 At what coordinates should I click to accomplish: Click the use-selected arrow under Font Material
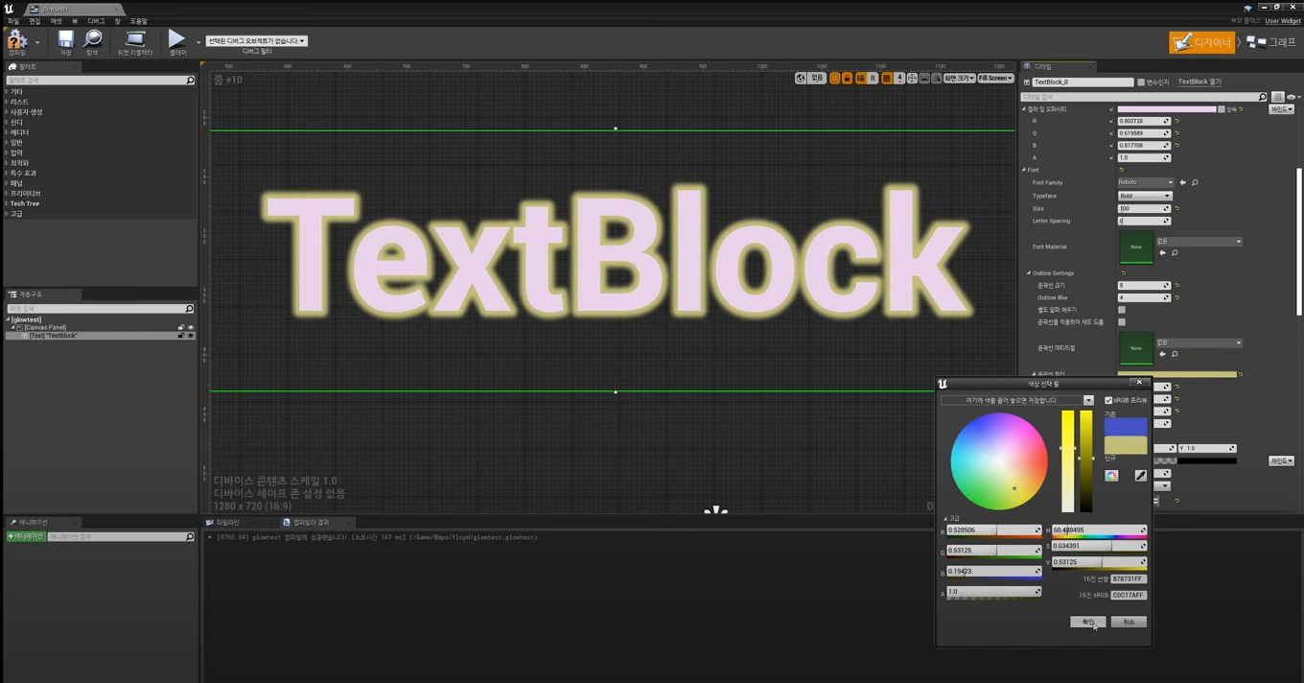(1162, 253)
